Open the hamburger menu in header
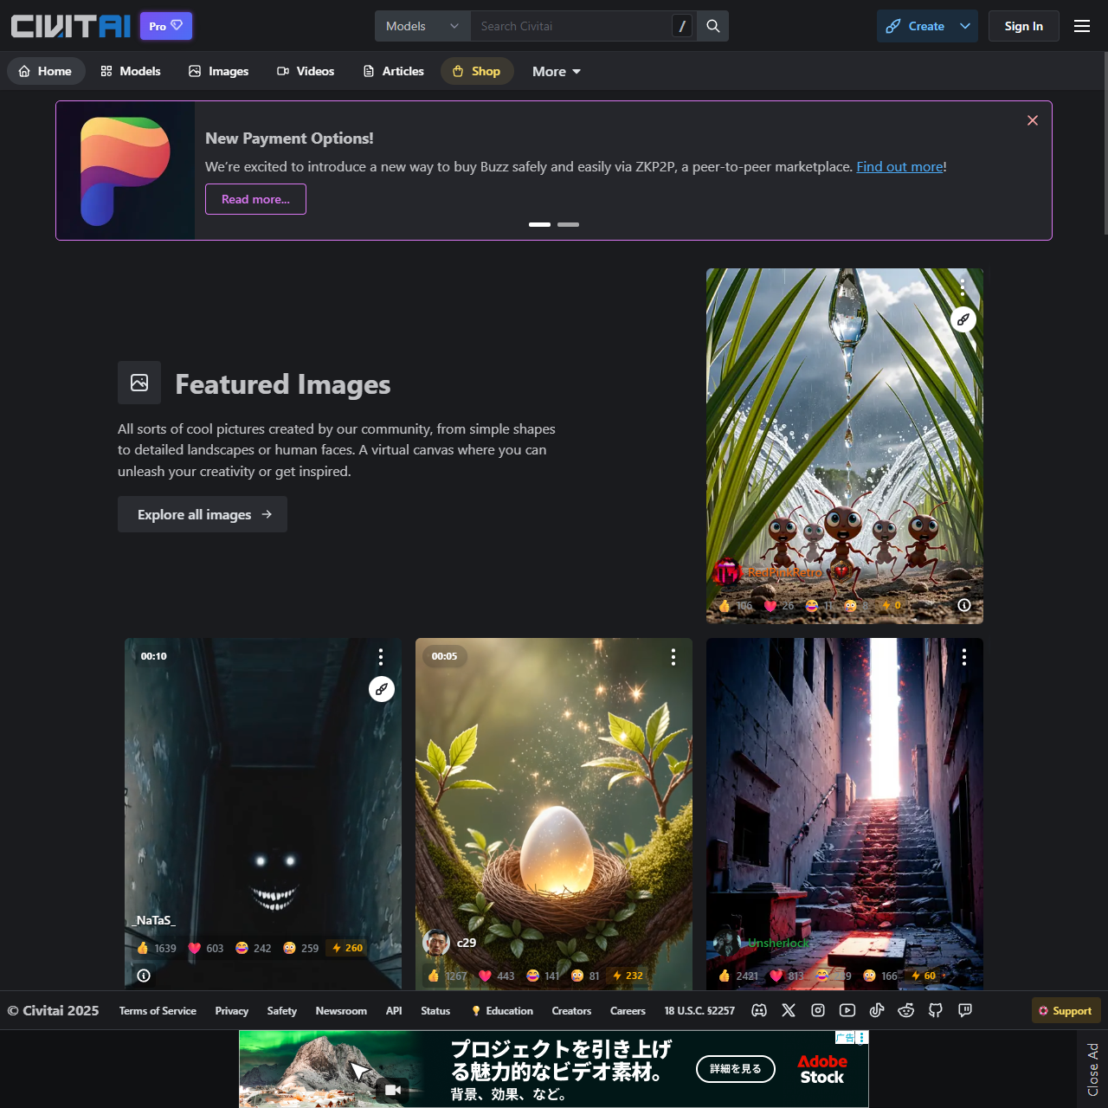This screenshot has width=1108, height=1108. tap(1082, 26)
